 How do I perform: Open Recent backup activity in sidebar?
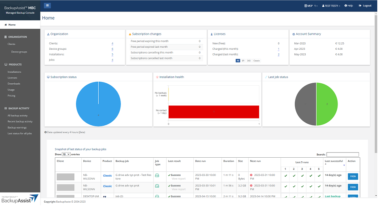[20, 121]
